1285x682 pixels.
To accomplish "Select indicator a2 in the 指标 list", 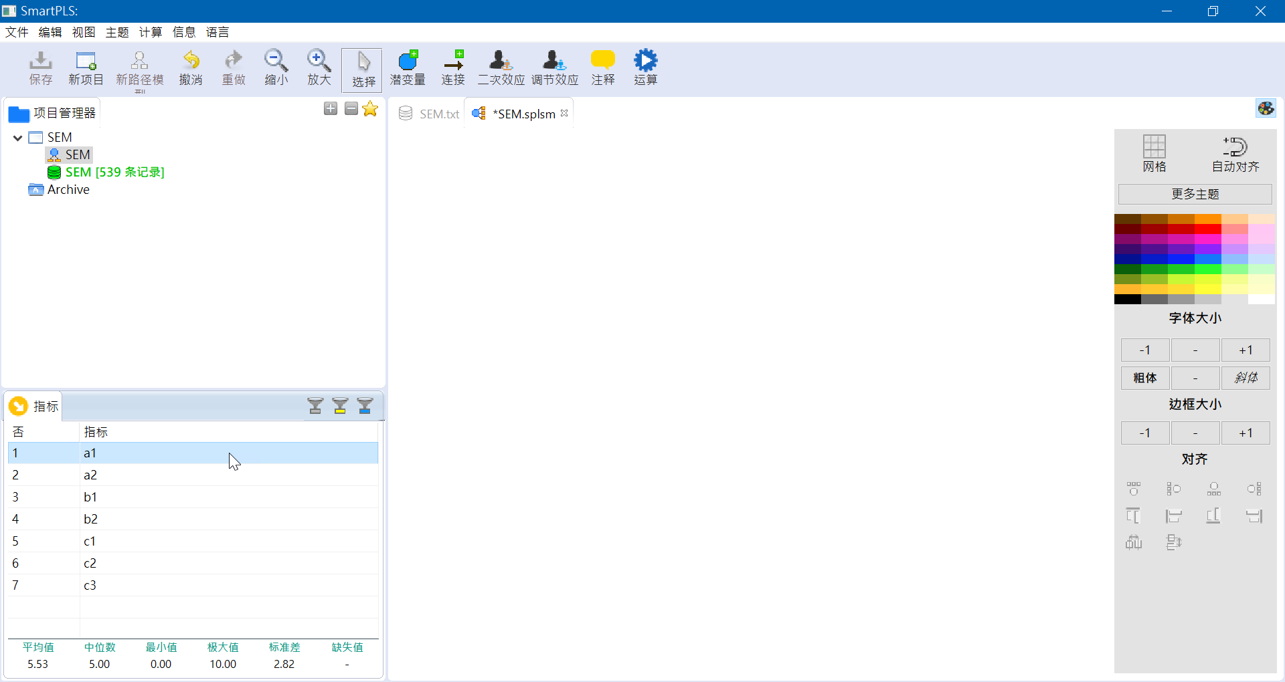I will click(193, 475).
